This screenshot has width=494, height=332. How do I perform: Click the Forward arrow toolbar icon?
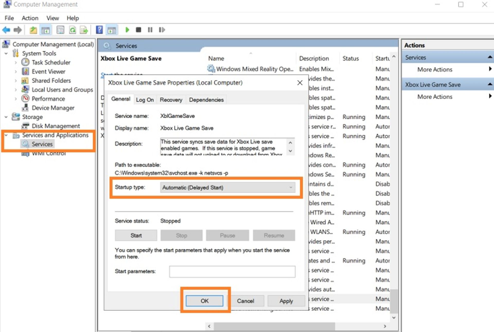coord(17,30)
